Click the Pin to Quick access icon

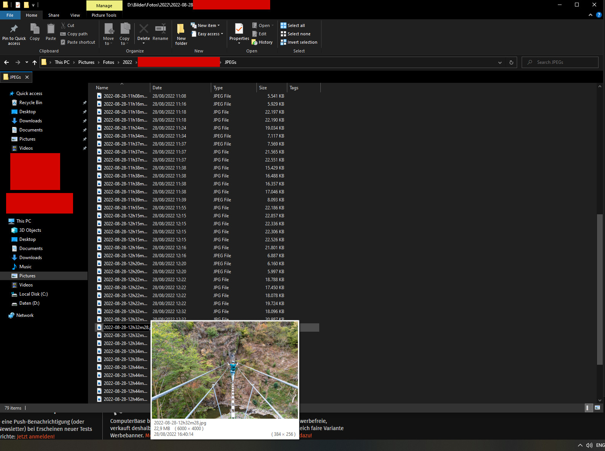tap(14, 29)
